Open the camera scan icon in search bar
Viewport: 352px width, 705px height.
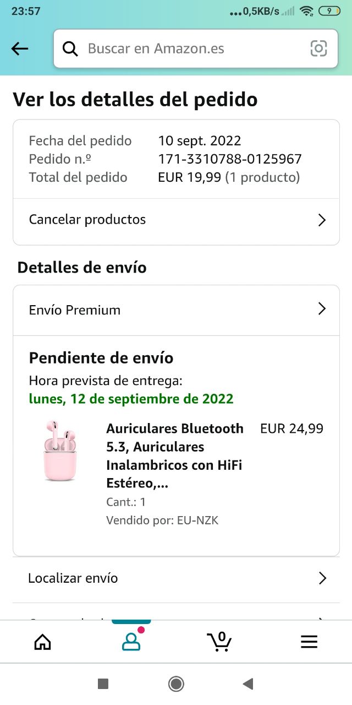click(x=318, y=48)
